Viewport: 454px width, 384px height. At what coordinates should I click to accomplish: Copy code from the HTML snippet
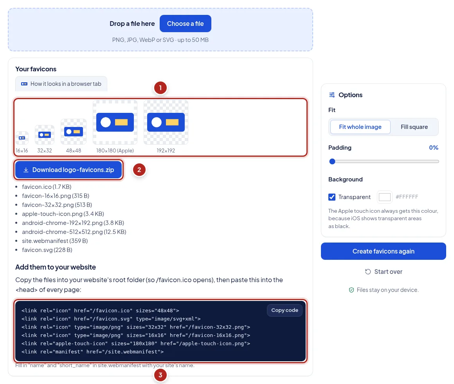point(285,310)
